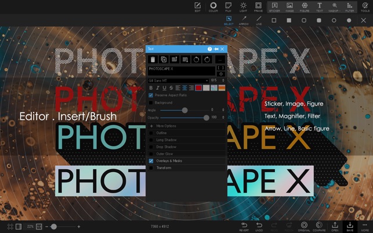Center-align the text

184,88
